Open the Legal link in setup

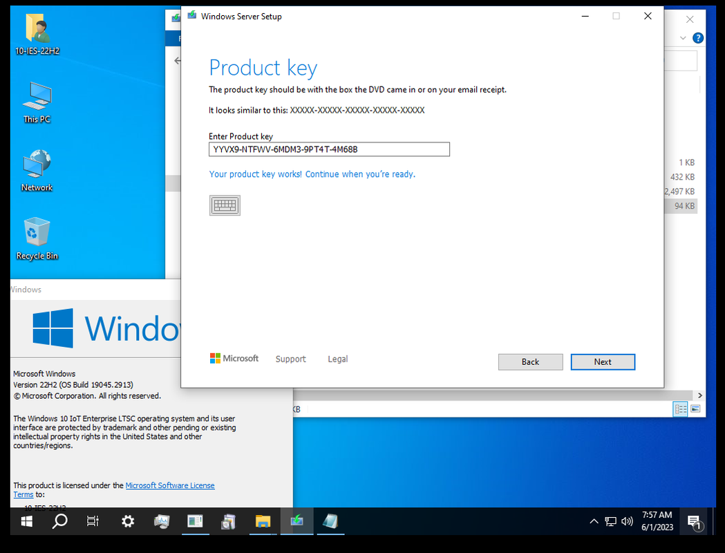pyautogui.click(x=337, y=359)
